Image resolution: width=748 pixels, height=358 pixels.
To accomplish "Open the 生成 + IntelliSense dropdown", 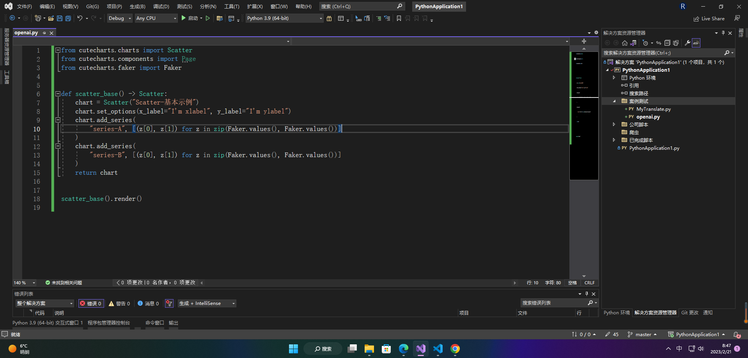I will pyautogui.click(x=207, y=303).
